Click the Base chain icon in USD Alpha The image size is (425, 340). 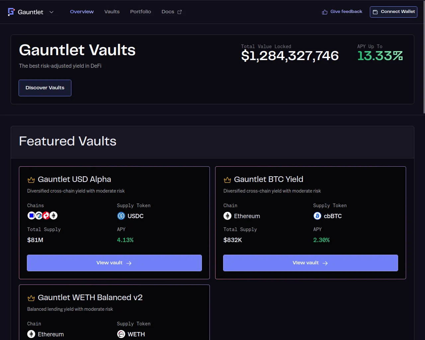point(31,216)
